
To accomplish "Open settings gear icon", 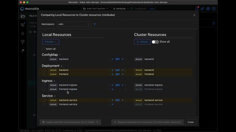I will tap(208, 9).
